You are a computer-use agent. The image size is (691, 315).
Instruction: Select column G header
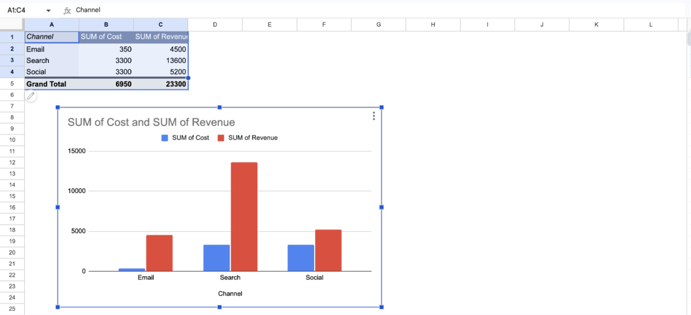(x=378, y=24)
